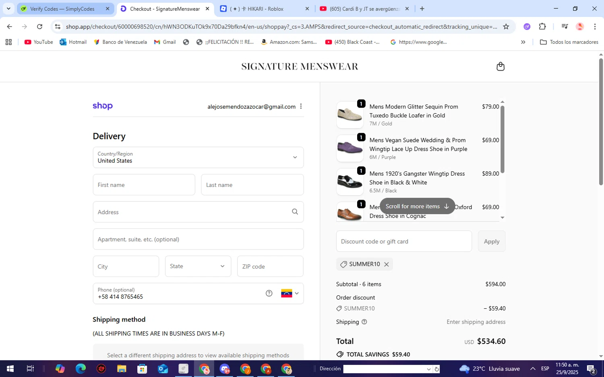Open Amazon.com bookmark
Screen dimensions: 604x377
[289, 42]
